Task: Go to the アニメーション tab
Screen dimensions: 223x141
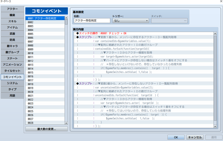Action: point(13,64)
